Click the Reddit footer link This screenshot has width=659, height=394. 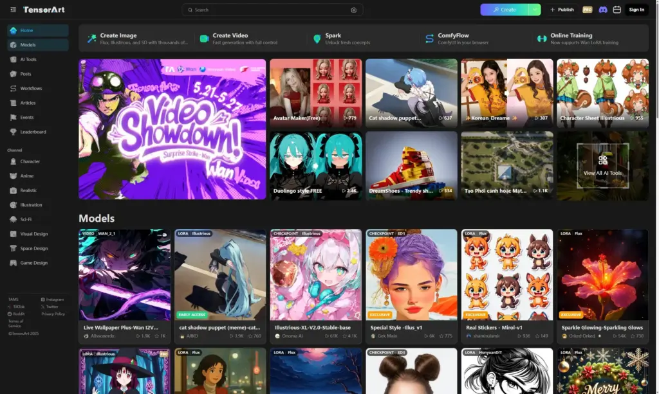(x=16, y=314)
